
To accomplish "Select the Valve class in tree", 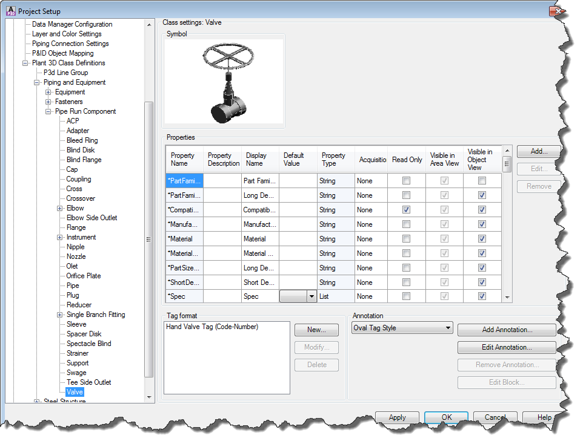I will 75,392.
